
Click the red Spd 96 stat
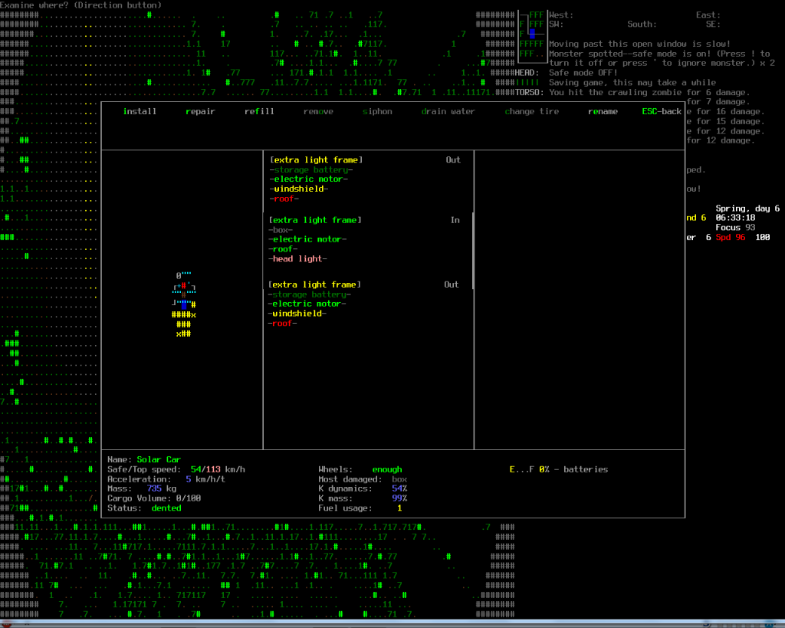[730, 238]
